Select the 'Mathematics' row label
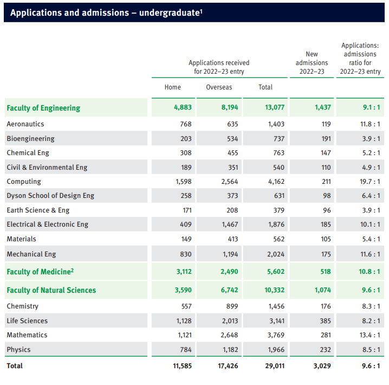Image resolution: width=389 pixels, height=385 pixels. pyautogui.click(x=27, y=335)
